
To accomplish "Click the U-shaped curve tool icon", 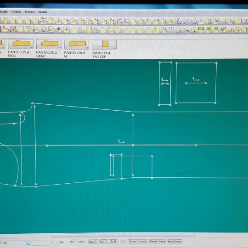I will coord(194,21).
